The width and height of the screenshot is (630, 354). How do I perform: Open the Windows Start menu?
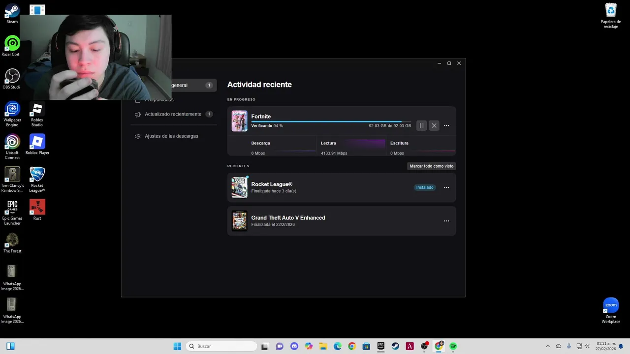[177, 346]
